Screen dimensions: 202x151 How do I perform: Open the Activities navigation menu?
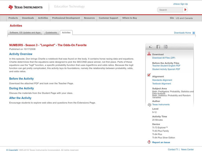coord(43,18)
